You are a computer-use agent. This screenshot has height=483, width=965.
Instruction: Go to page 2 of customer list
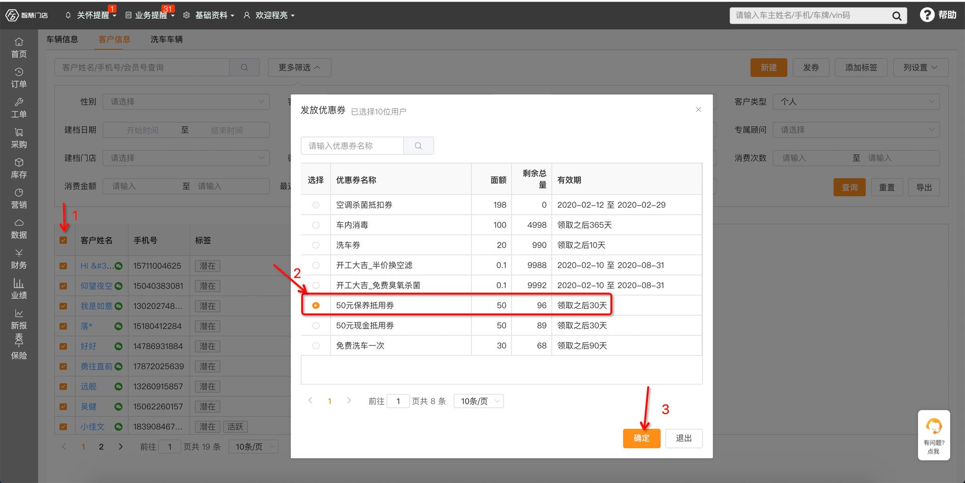pyautogui.click(x=101, y=447)
